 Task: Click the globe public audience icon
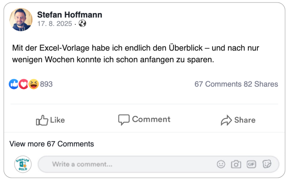[83, 24]
